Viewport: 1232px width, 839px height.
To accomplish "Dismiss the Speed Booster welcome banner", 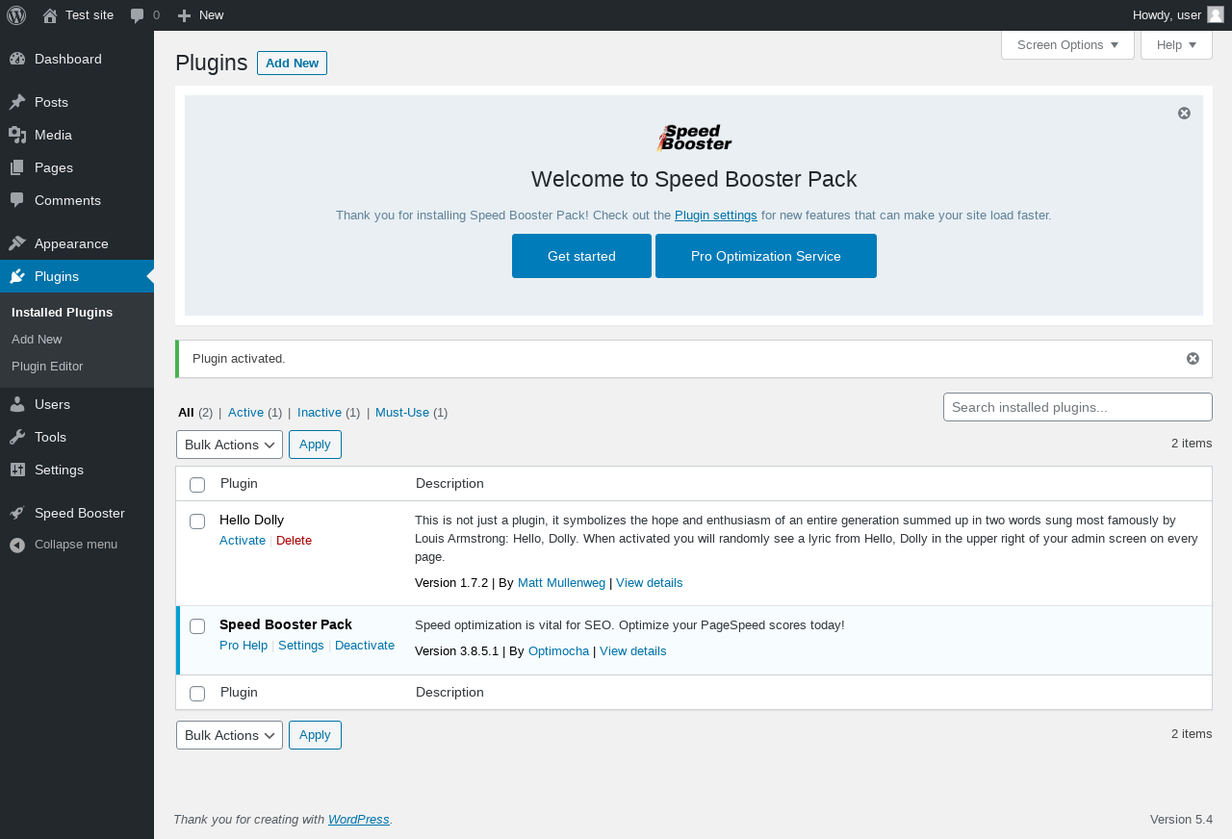I will 1184,114.
